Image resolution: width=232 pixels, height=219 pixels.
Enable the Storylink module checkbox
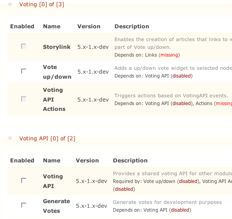[24, 47]
